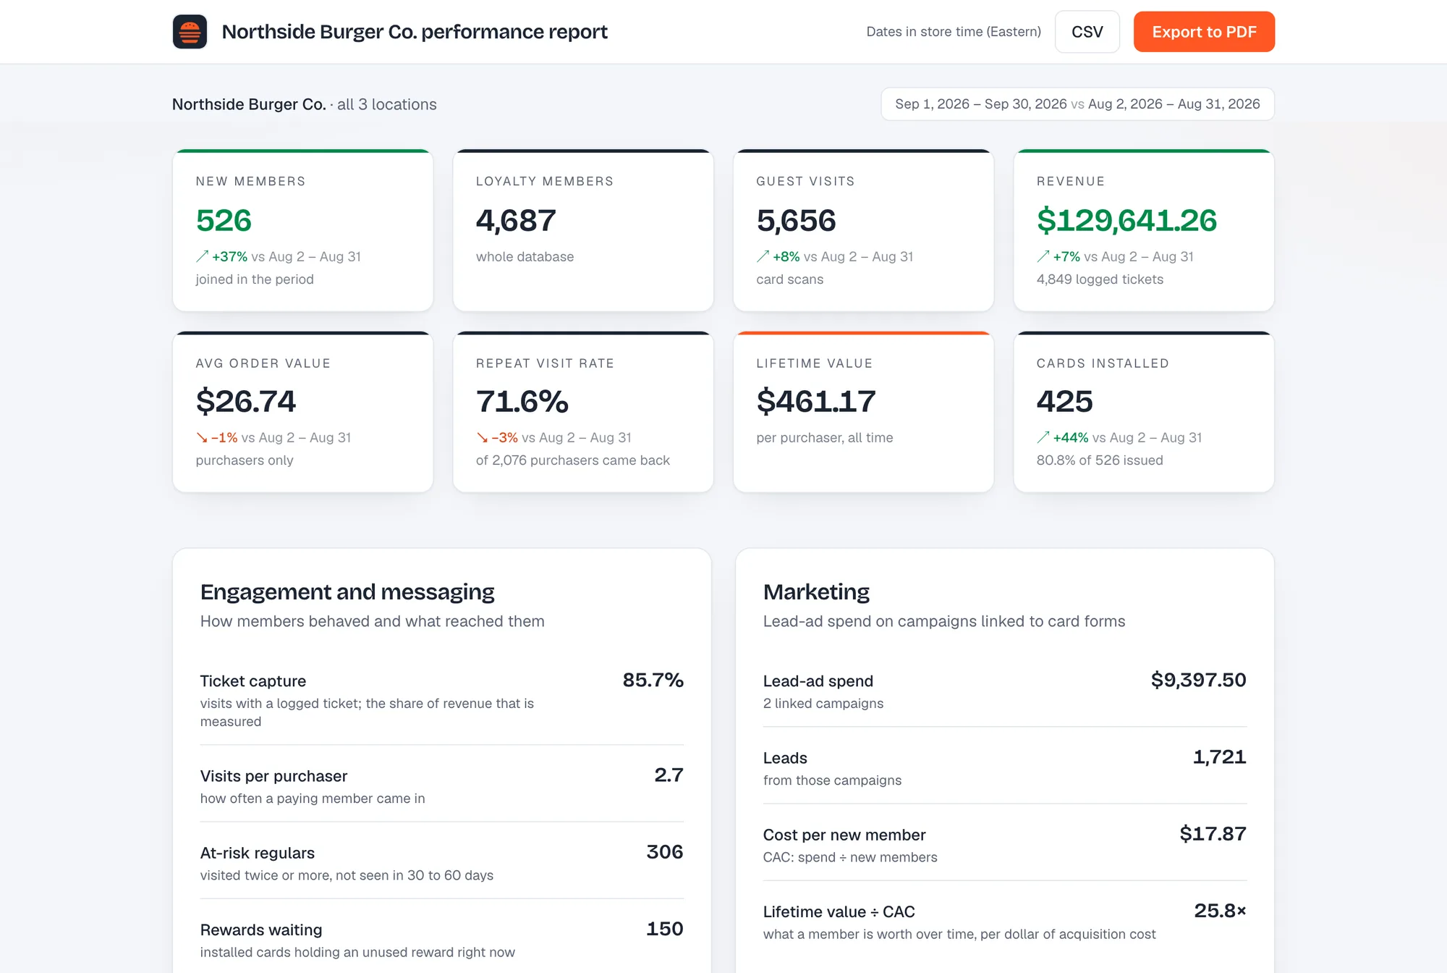Select Avg Order Value $26.74
The width and height of the screenshot is (1447, 973).
(x=246, y=401)
